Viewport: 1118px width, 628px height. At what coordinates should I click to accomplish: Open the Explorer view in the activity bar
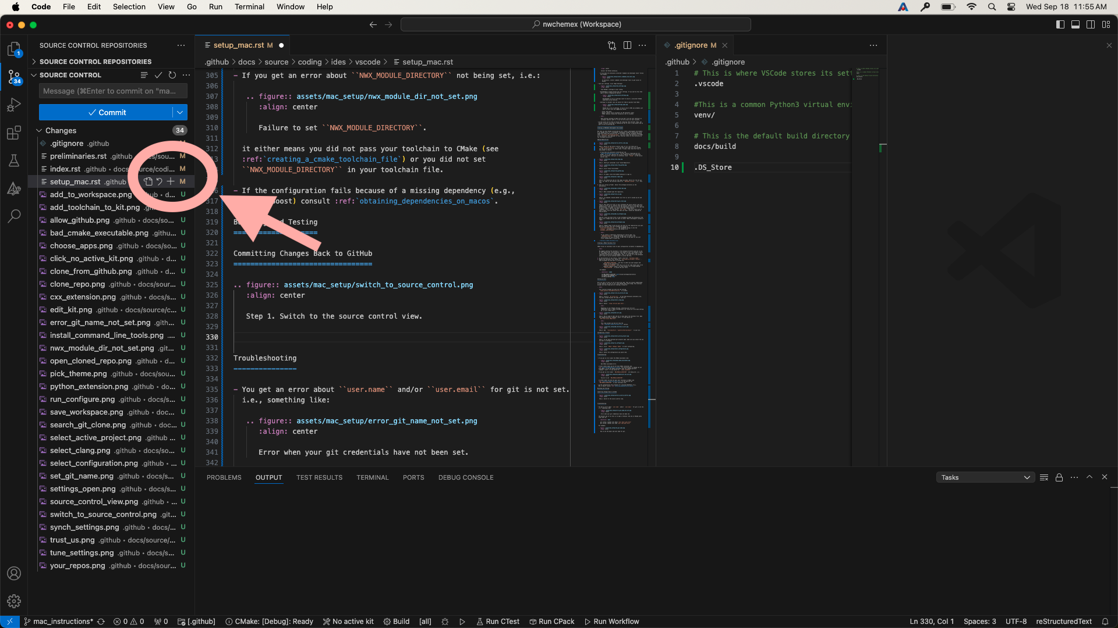[x=14, y=49]
